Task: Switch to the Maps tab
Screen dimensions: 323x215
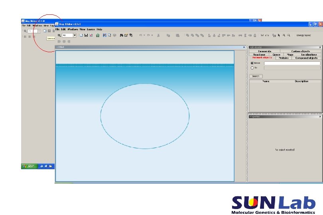Action: coord(290,55)
